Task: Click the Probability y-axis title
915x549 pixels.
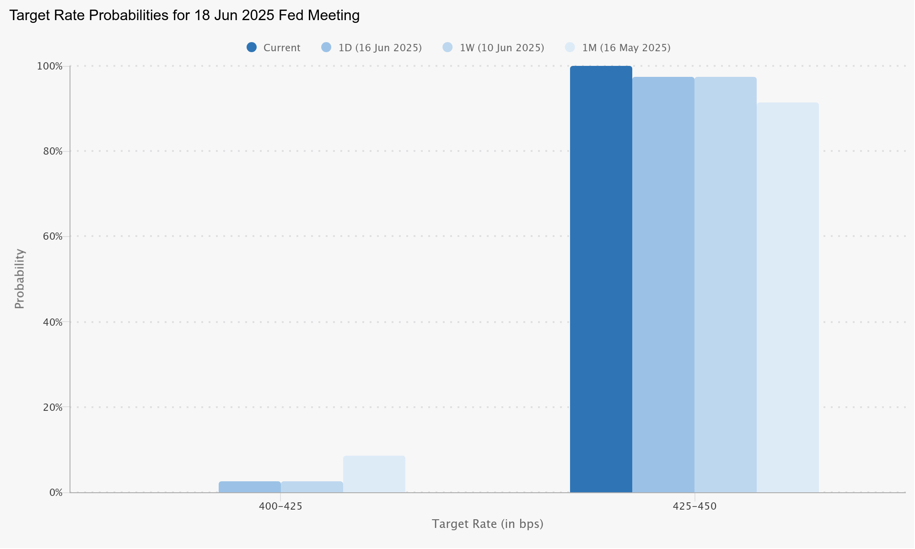Action: pos(19,279)
